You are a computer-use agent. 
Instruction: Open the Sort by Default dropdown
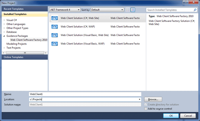107,10
